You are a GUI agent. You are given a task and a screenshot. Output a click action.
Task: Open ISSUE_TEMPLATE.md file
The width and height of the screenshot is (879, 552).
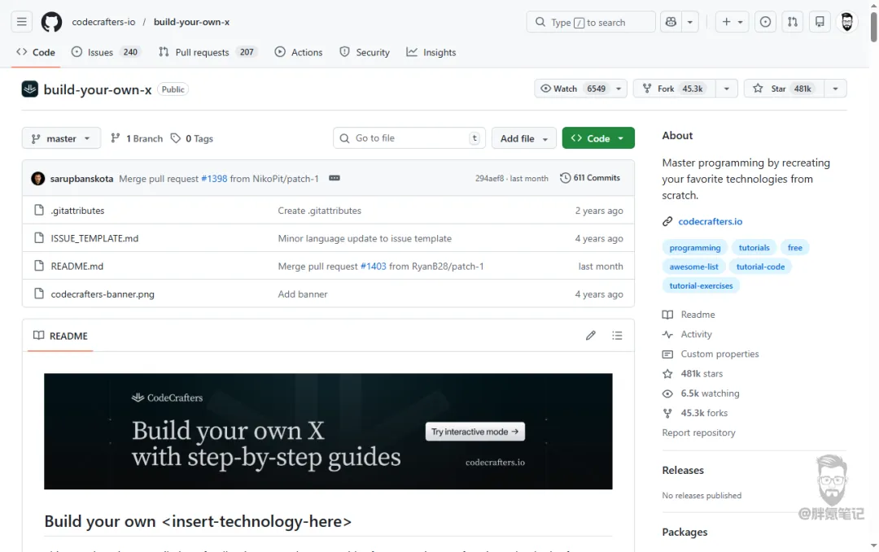click(94, 238)
